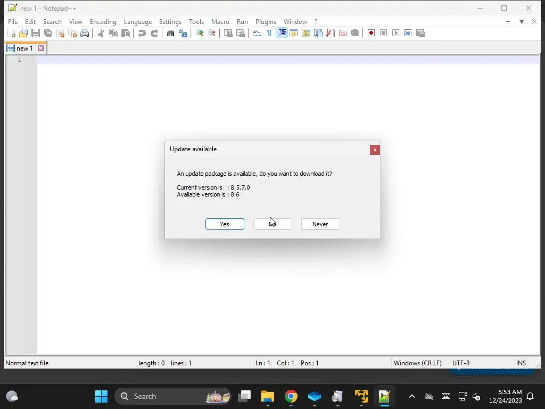Zoom in toolbar icon
This screenshot has height=409, width=545.
coord(199,33)
